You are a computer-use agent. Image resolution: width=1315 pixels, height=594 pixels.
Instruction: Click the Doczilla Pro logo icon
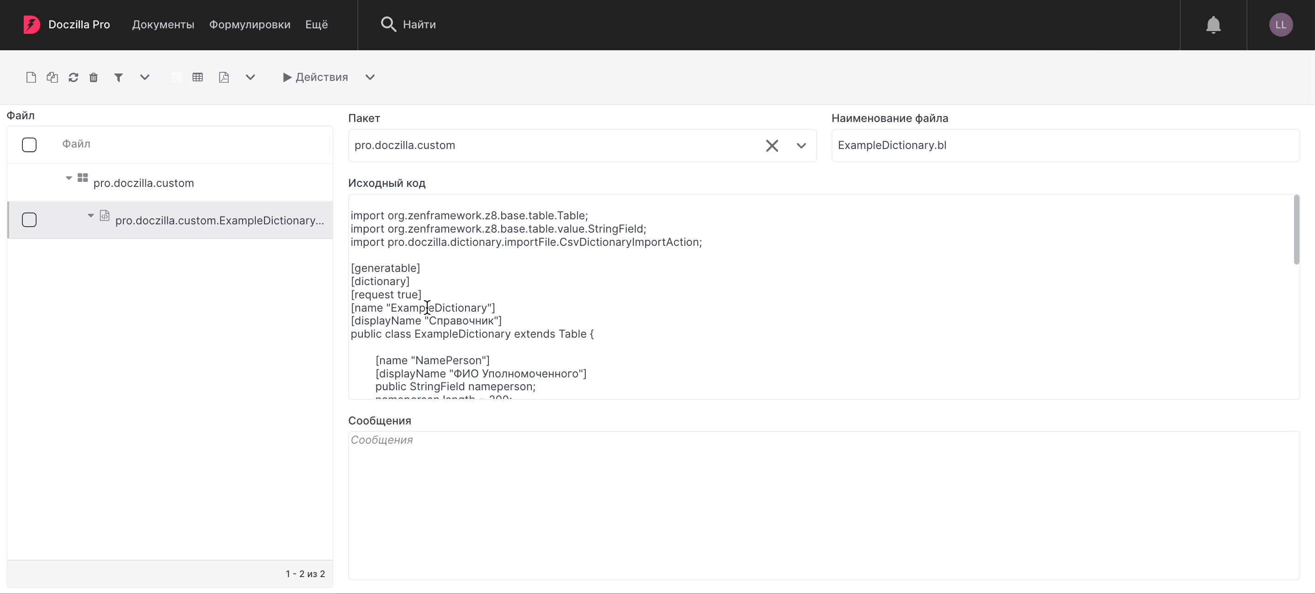click(32, 25)
